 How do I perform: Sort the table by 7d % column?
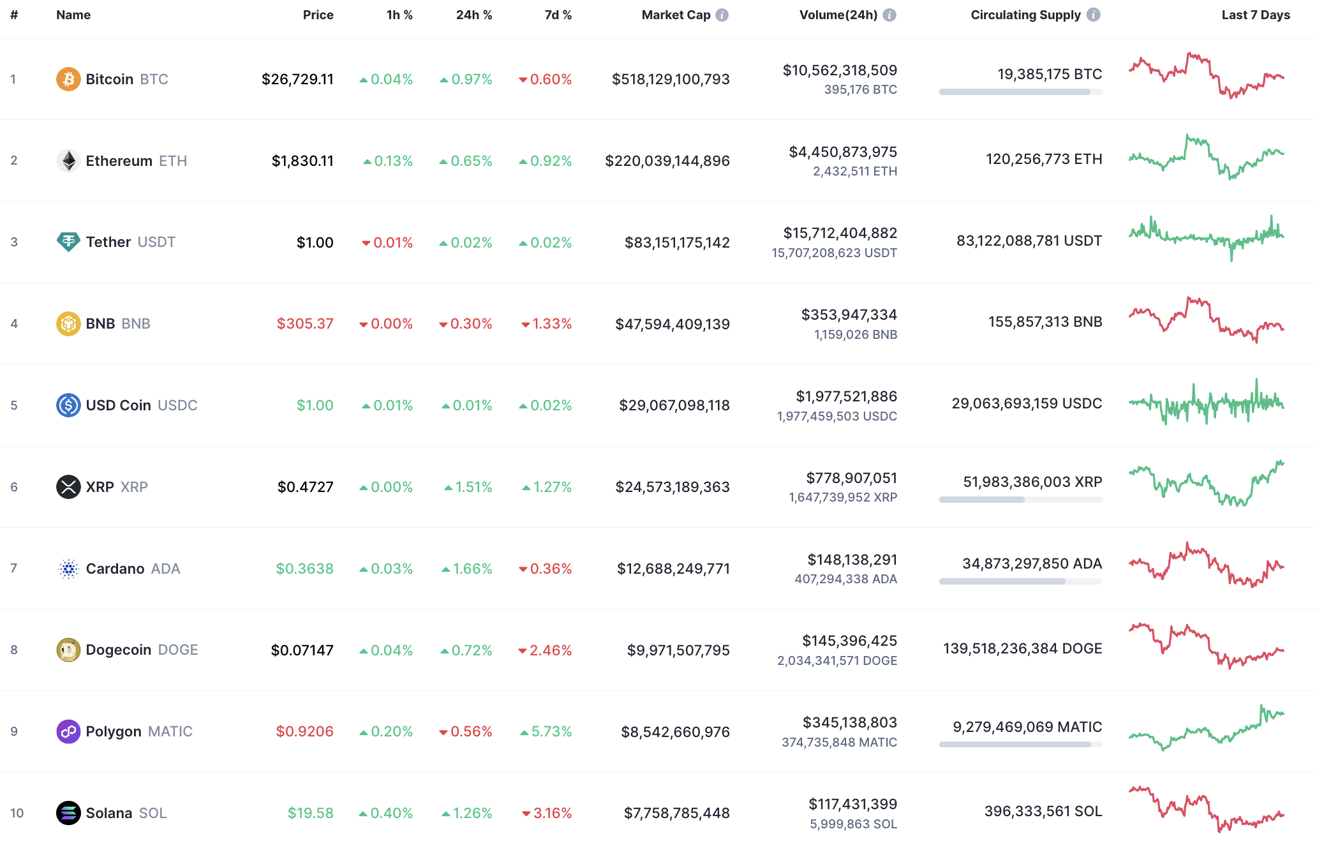pos(558,15)
